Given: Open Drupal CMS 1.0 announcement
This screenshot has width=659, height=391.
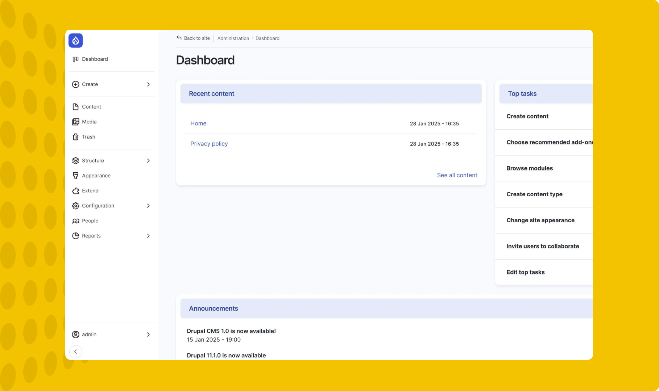Looking at the screenshot, I should 231,331.
